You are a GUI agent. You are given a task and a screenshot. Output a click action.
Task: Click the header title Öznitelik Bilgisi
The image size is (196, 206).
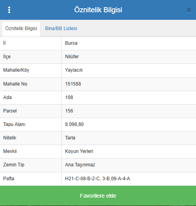(98, 10)
